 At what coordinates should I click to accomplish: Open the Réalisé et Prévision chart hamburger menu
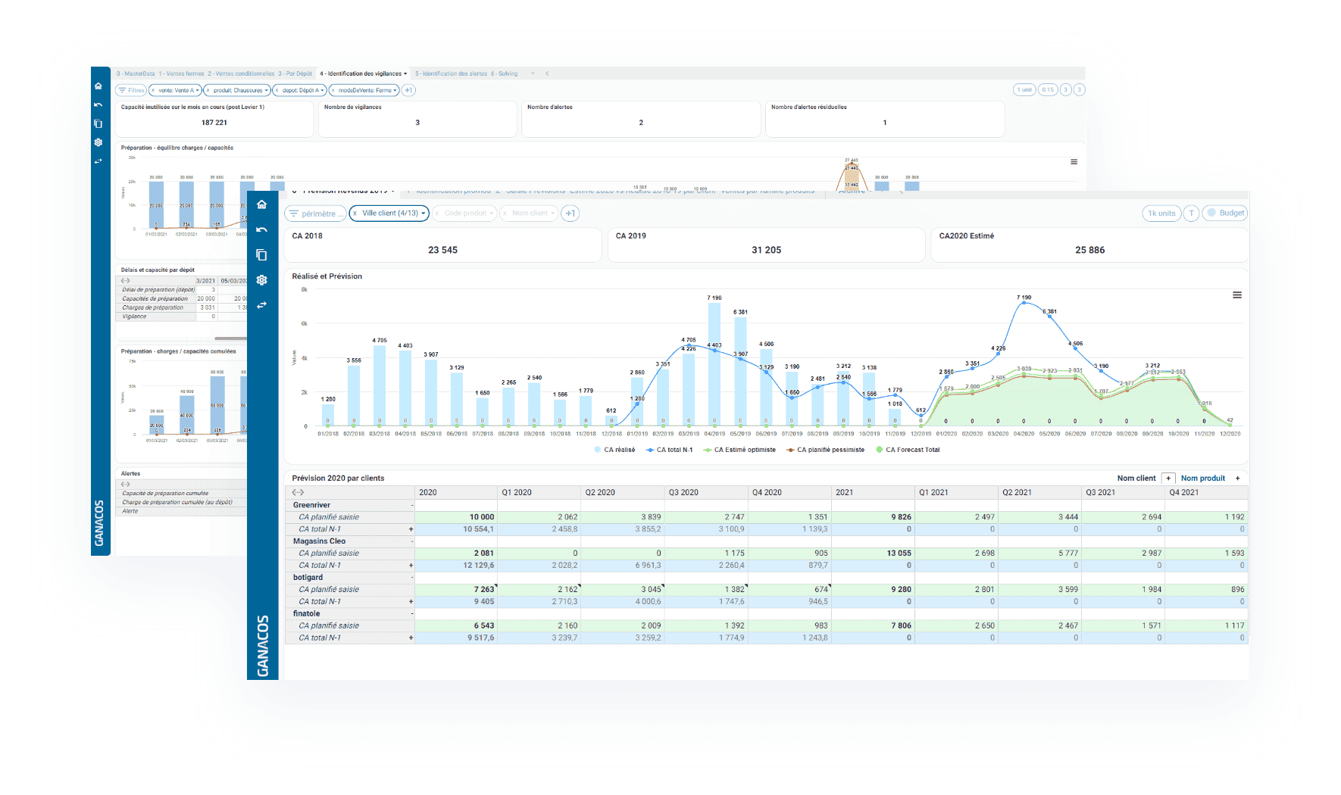pos(1237,295)
